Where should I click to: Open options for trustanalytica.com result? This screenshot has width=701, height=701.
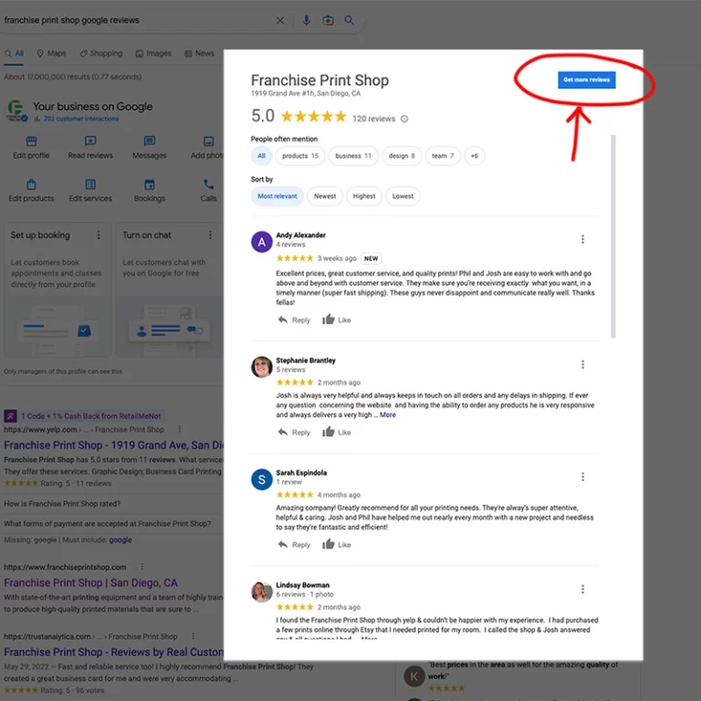(193, 636)
